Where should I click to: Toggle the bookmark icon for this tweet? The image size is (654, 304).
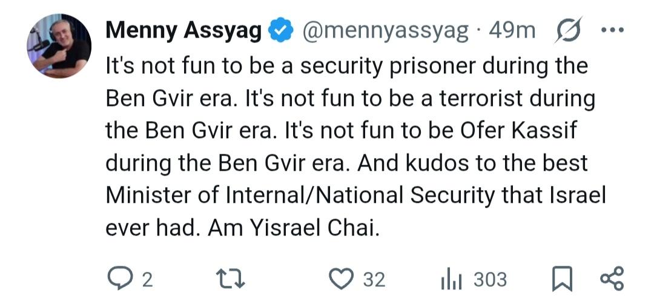[561, 278]
